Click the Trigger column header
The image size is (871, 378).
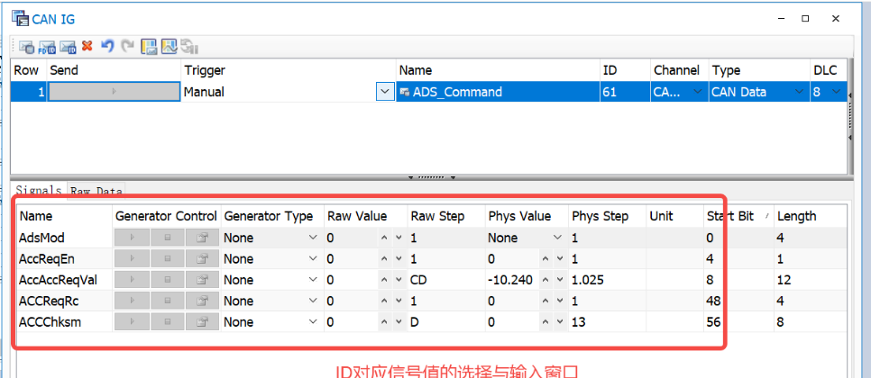289,70
